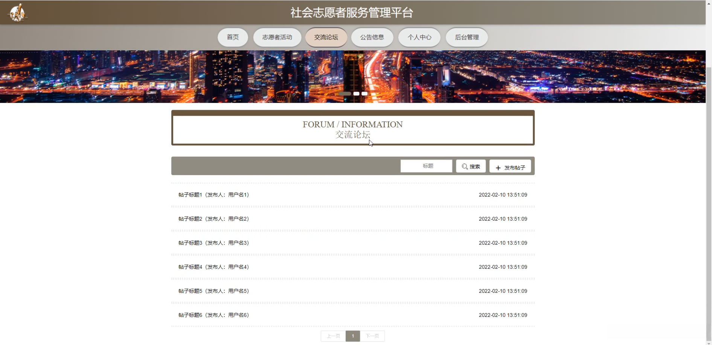The image size is (712, 345).
Task: Select the 交流论坛 nav tab
Action: (x=326, y=37)
